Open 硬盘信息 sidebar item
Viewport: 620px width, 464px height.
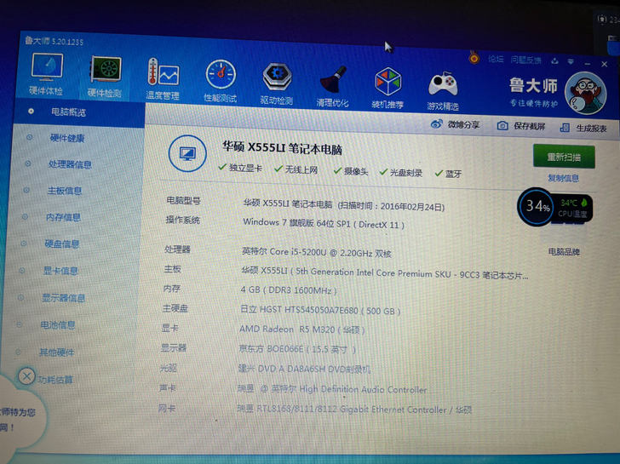(x=61, y=243)
